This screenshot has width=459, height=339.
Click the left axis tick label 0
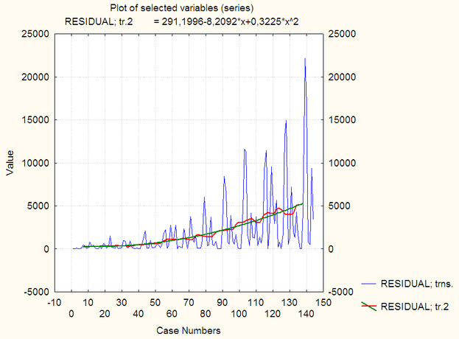pos(46,249)
